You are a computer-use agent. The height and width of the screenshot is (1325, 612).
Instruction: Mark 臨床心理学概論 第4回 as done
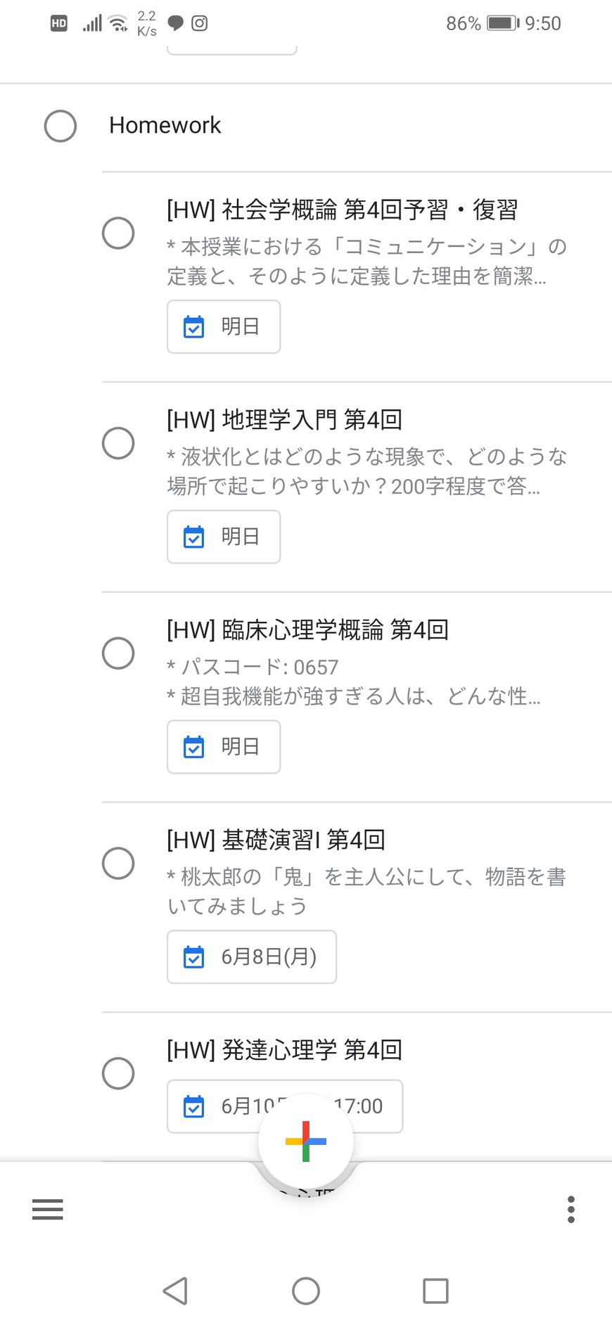click(118, 653)
